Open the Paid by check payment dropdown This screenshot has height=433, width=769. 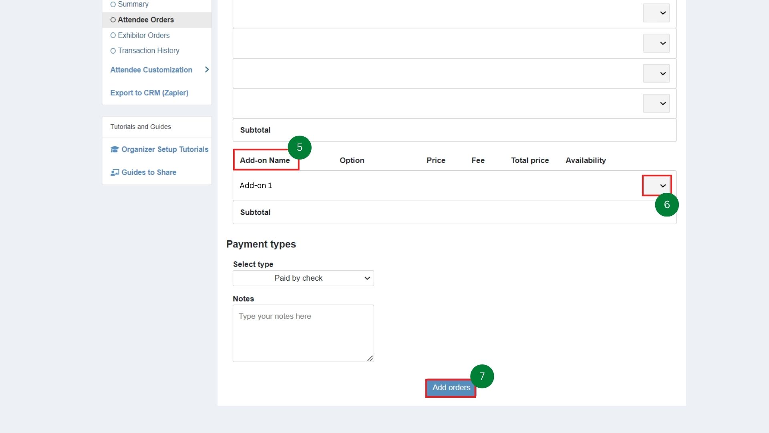click(303, 278)
